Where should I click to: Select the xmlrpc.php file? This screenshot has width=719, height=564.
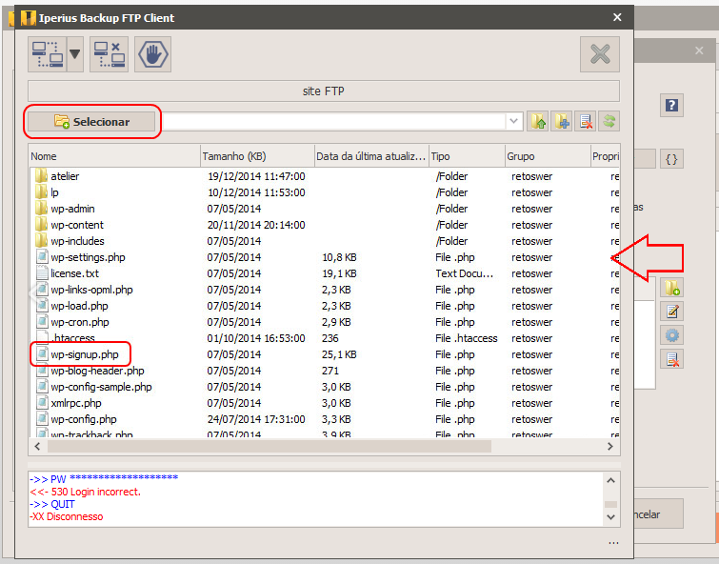pos(76,403)
